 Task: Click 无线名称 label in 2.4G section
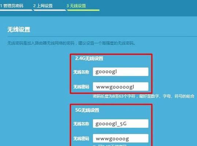tap(81, 72)
